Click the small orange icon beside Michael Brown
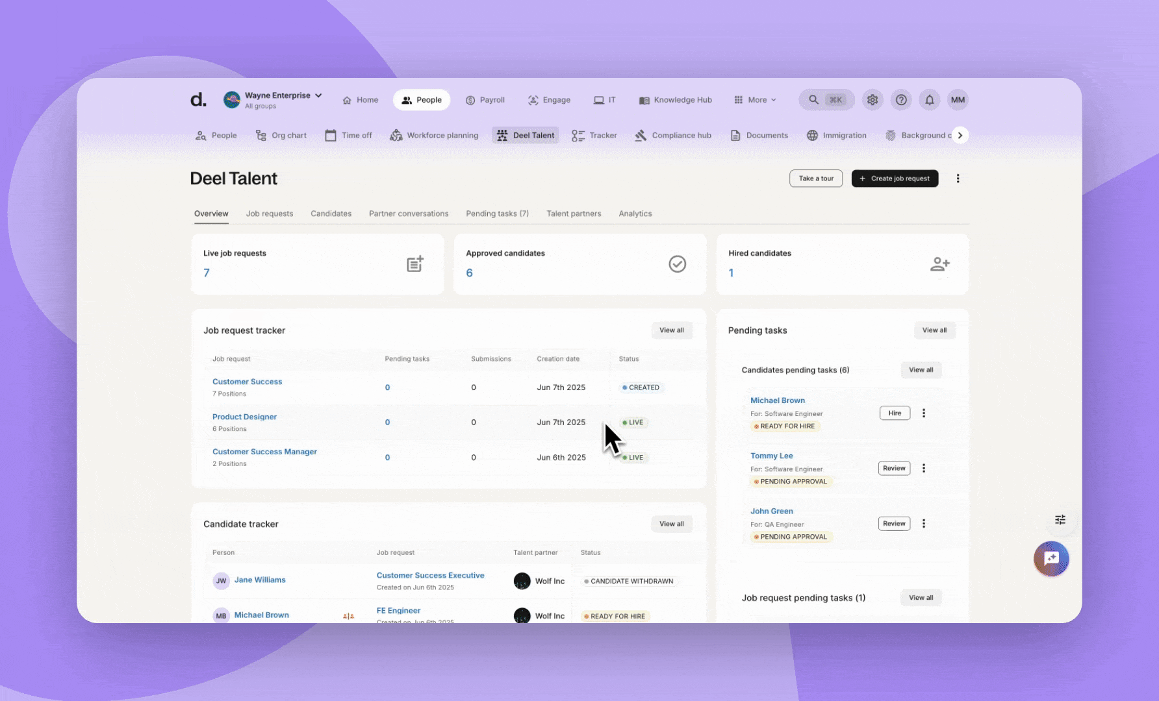The image size is (1159, 701). (348, 616)
